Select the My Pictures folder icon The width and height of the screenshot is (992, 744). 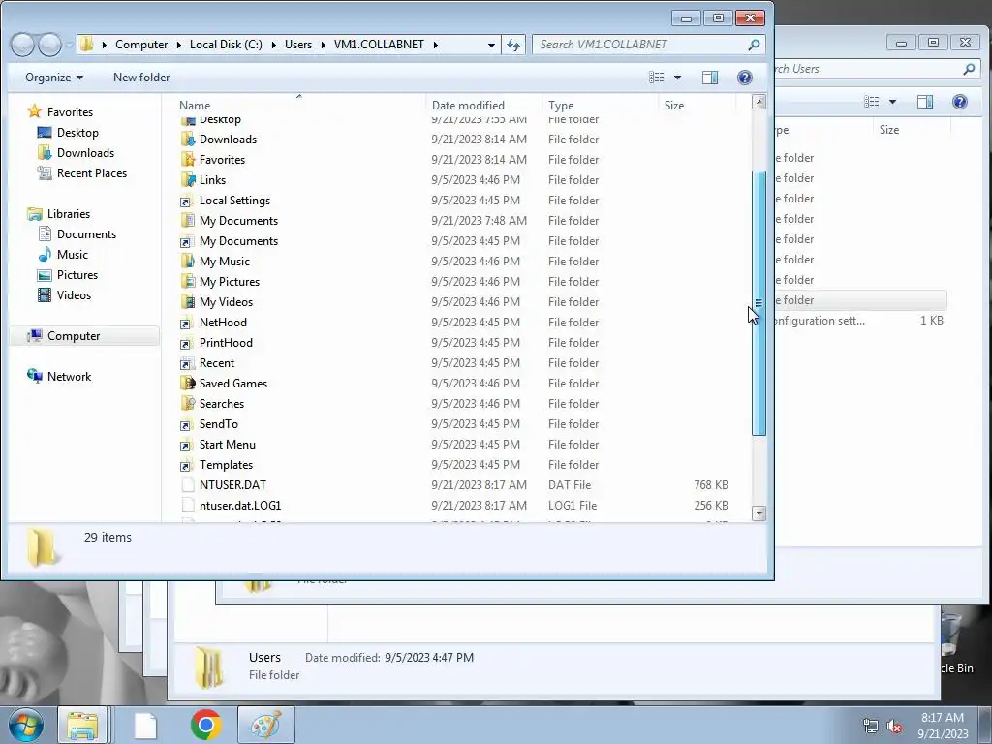(x=187, y=282)
